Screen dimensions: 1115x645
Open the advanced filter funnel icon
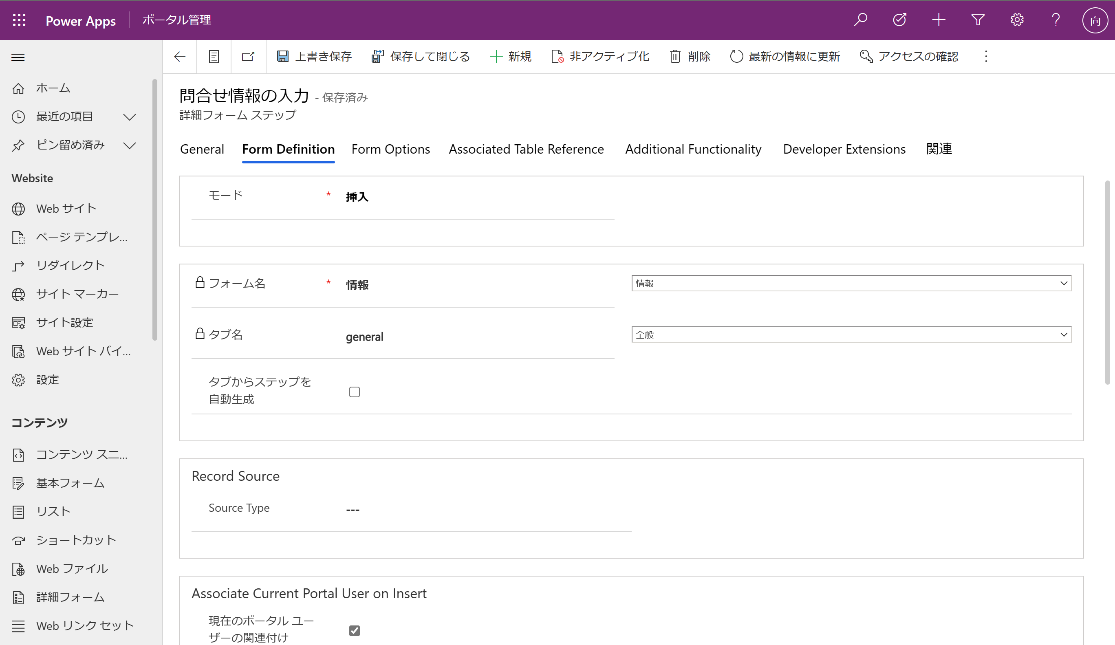point(978,20)
